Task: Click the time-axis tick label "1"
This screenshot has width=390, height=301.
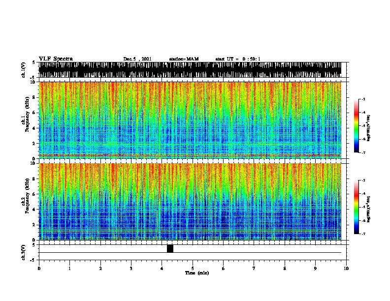Action: tap(70, 269)
